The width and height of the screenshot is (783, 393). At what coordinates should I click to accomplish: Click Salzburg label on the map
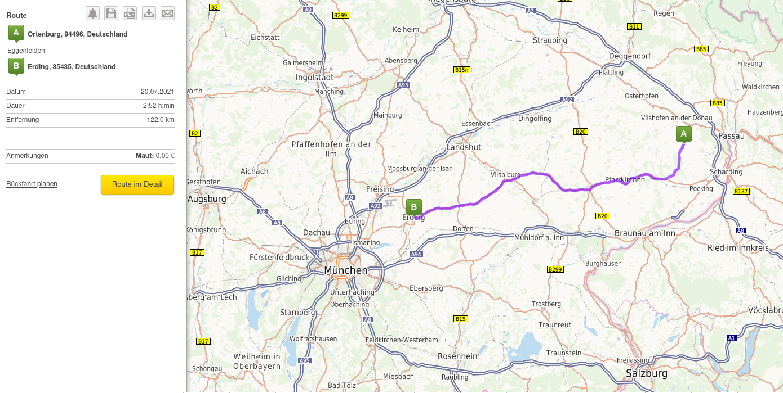[647, 373]
